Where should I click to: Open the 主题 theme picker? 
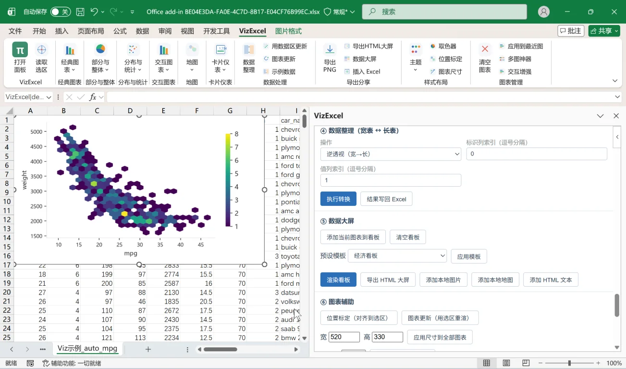point(416,57)
